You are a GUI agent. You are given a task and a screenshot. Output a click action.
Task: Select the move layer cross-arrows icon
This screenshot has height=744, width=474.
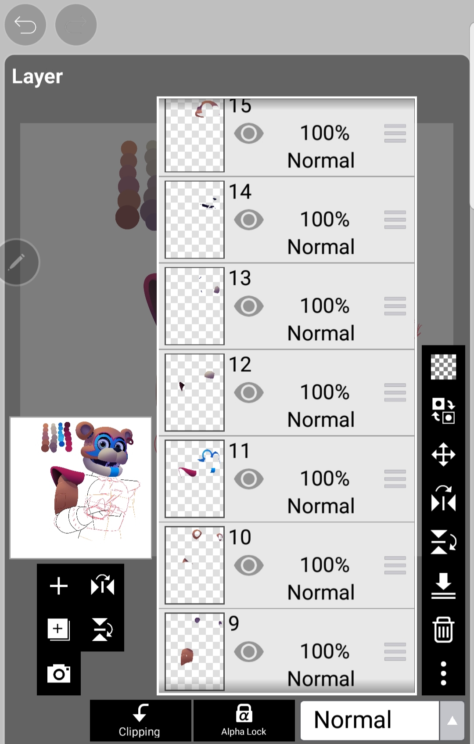443,454
